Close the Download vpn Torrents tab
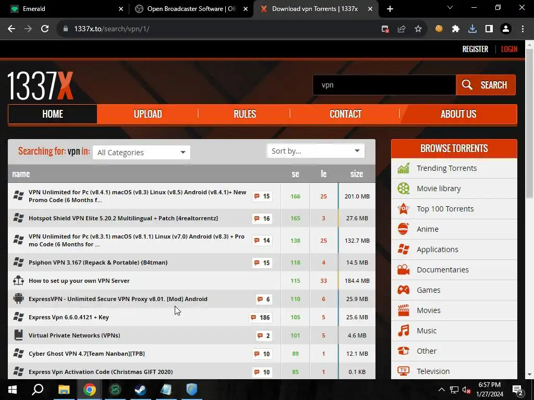The height and width of the screenshot is (400, 534). (370, 9)
